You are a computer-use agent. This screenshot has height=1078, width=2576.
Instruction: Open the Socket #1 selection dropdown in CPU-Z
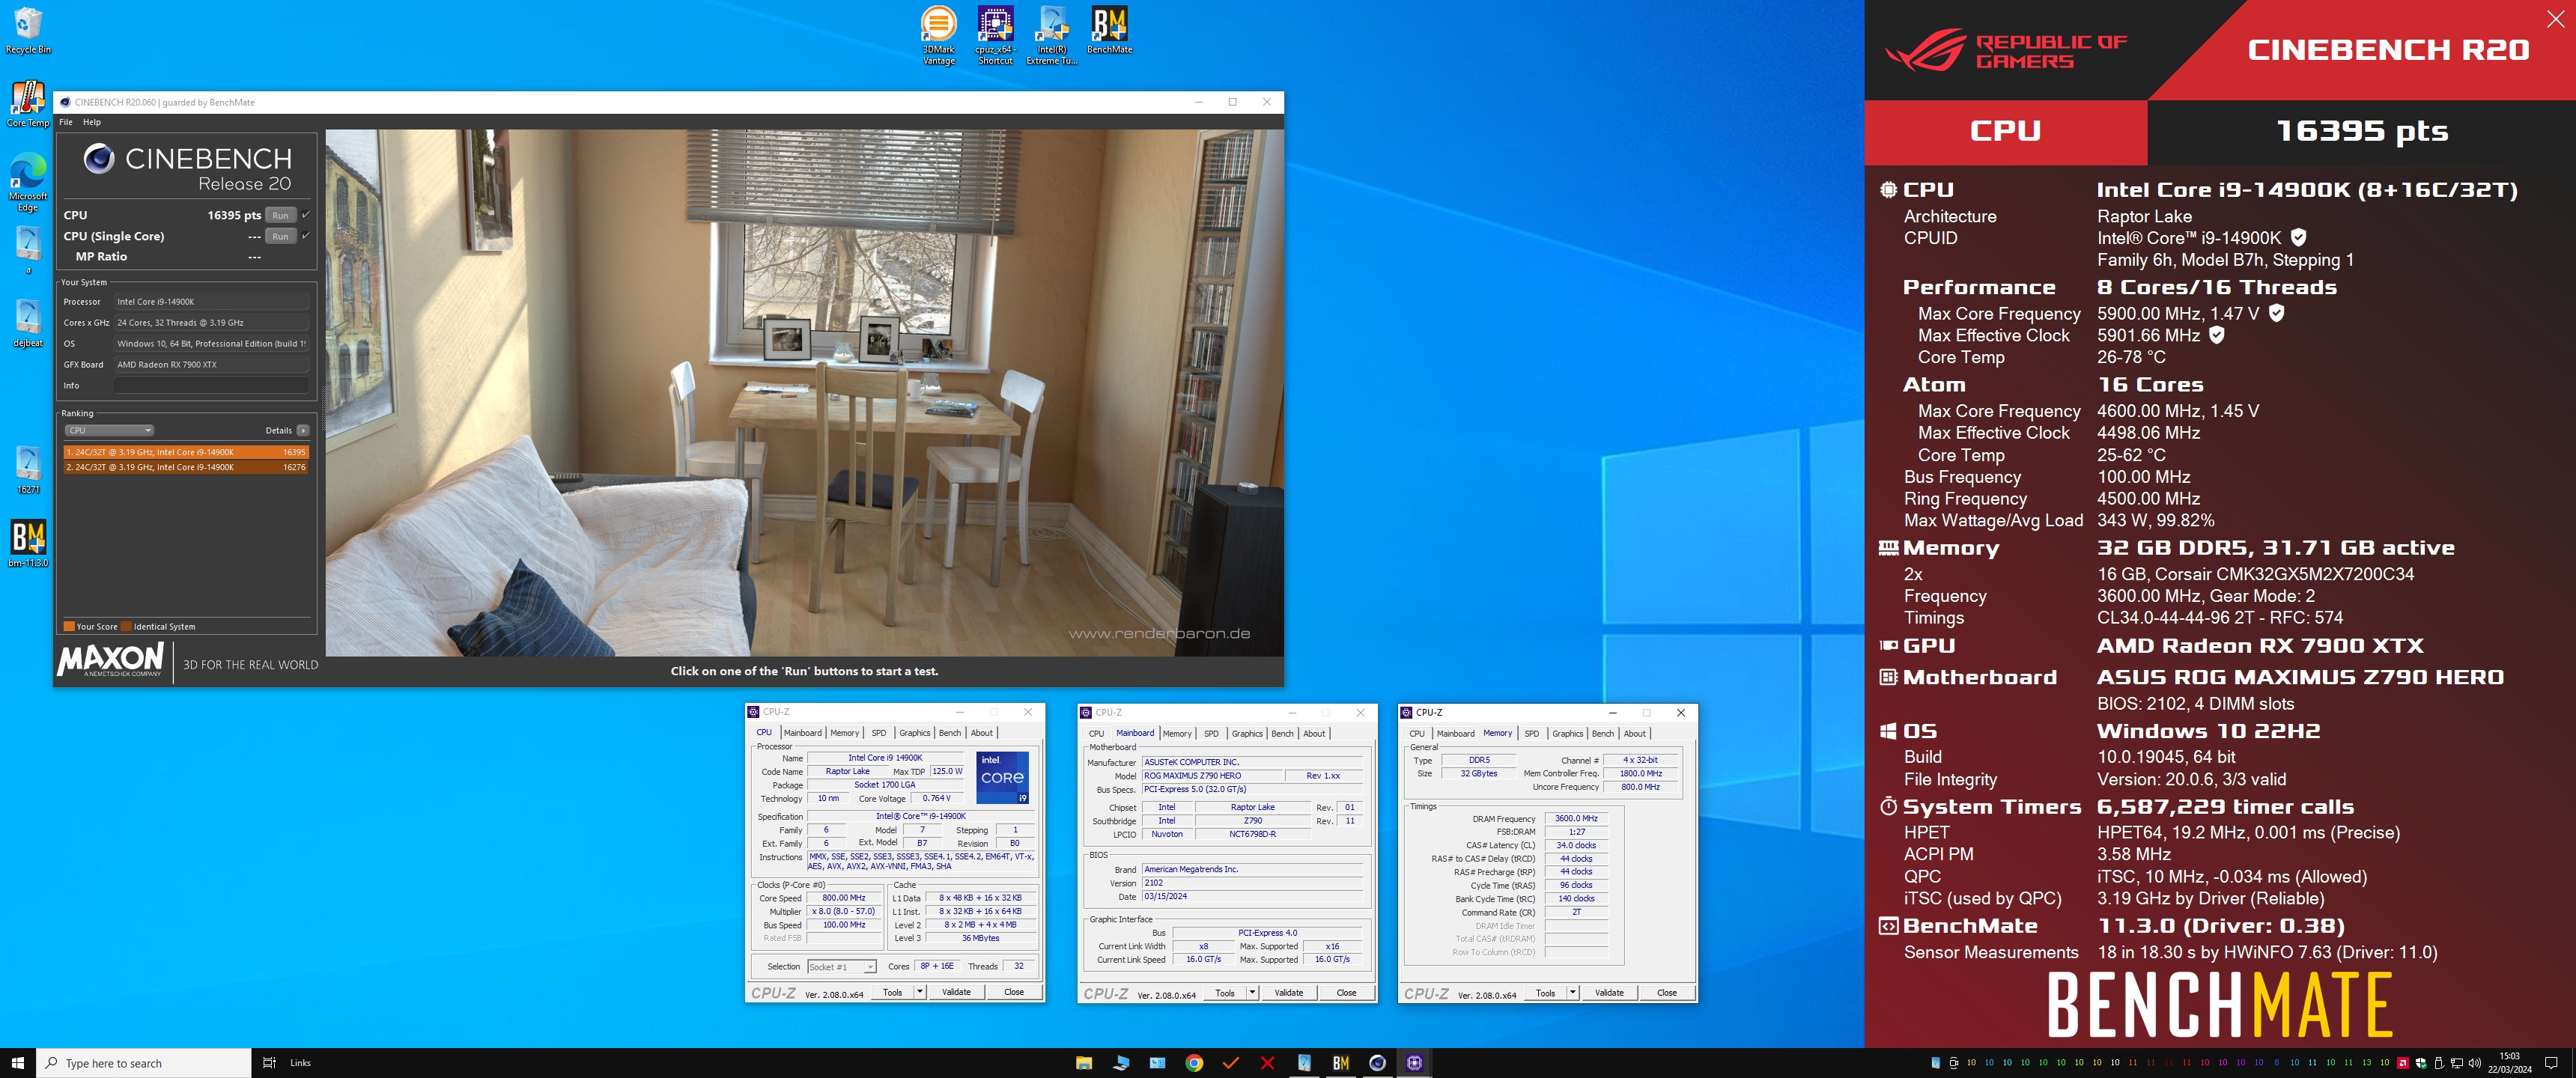pyautogui.click(x=841, y=966)
